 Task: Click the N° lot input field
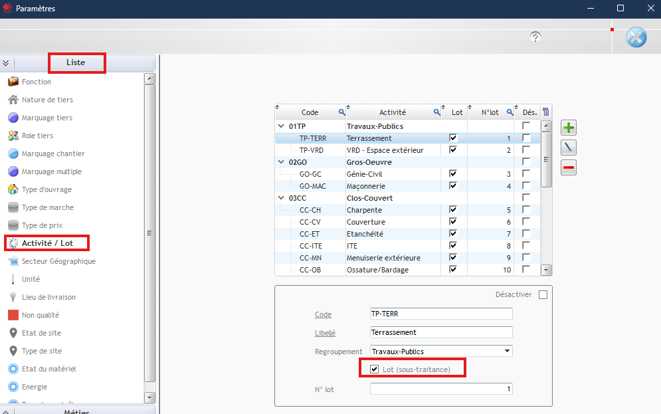(441, 389)
